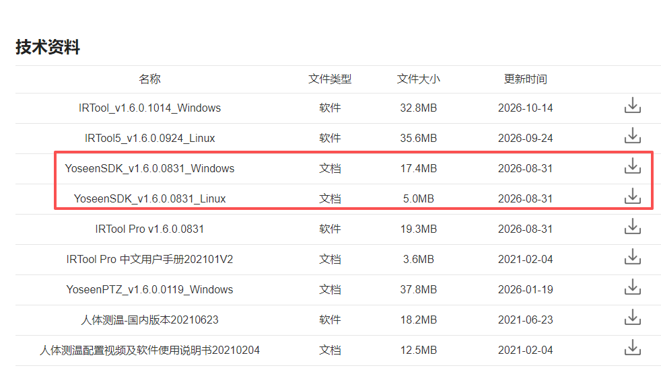The height and width of the screenshot is (370, 661).
Task: Click the 17.4MB file size cell
Action: [418, 169]
